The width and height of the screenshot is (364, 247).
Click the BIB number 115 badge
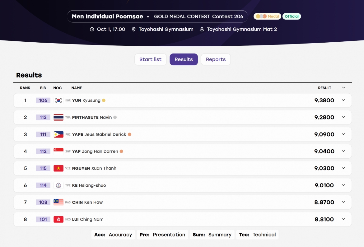click(x=43, y=168)
